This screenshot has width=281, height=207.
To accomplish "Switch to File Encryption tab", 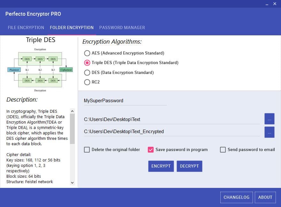I will pyautogui.click(x=26, y=28).
